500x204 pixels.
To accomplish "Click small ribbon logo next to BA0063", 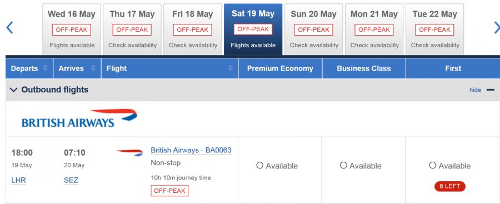I will [130, 153].
